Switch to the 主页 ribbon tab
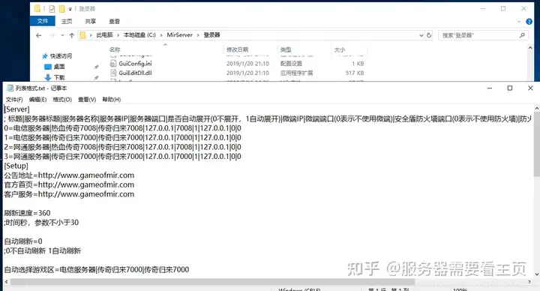 click(x=67, y=21)
